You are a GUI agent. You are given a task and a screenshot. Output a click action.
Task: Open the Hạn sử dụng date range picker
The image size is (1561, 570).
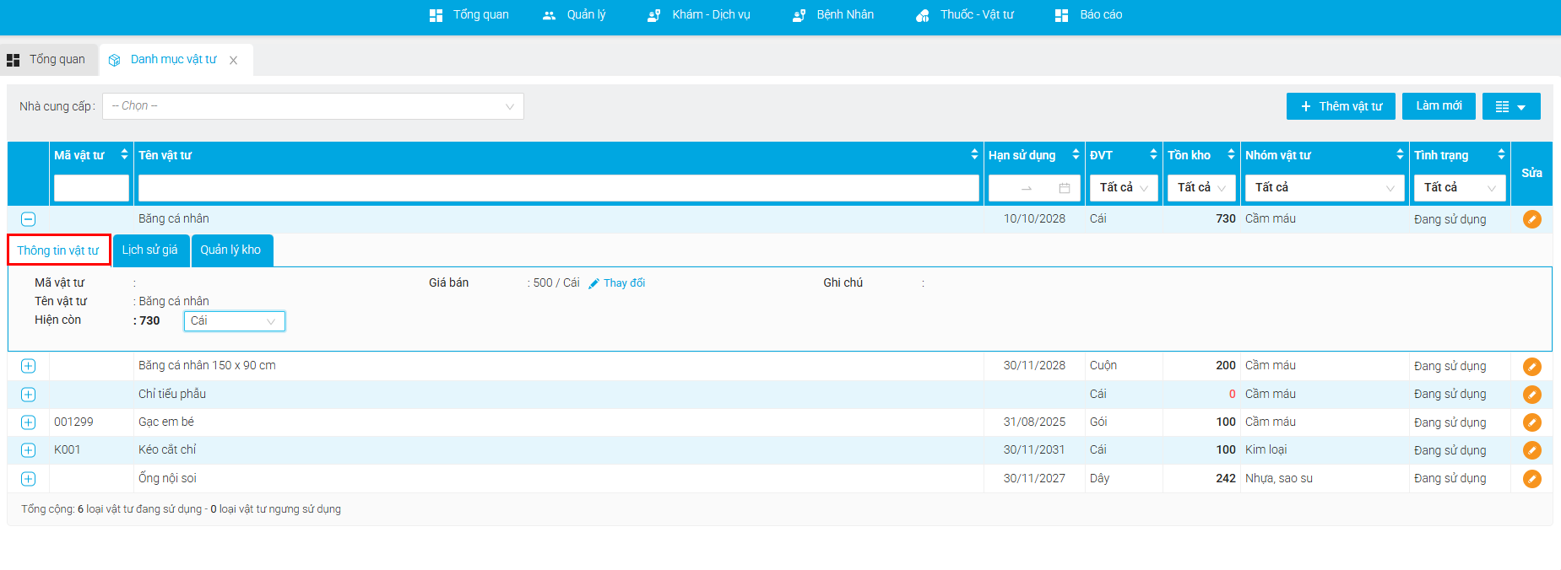(x=1034, y=188)
